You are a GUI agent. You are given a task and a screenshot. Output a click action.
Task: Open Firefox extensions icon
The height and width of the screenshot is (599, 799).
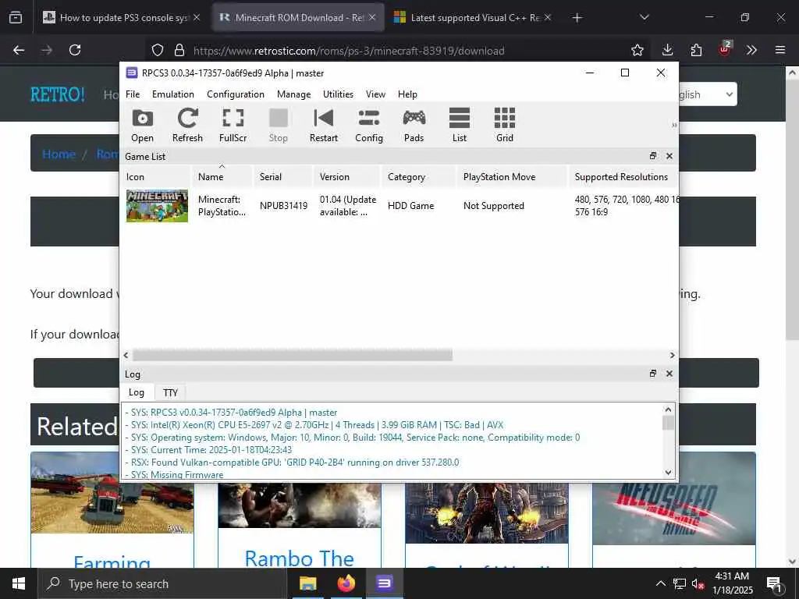696,50
